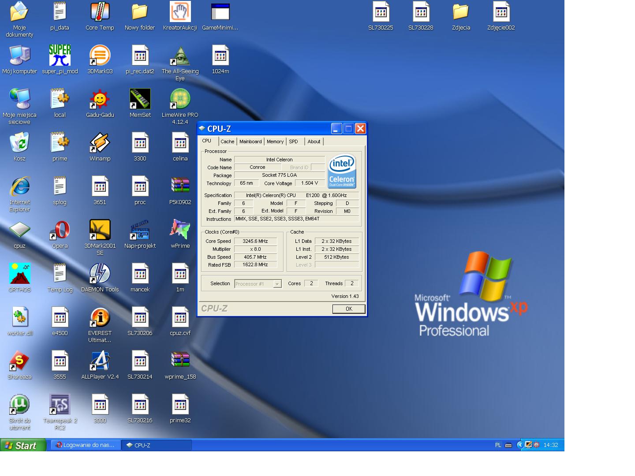Click the Intel Celeron logo in CPU-Z
Image resolution: width=635 pixels, height=476 pixels.
click(342, 171)
